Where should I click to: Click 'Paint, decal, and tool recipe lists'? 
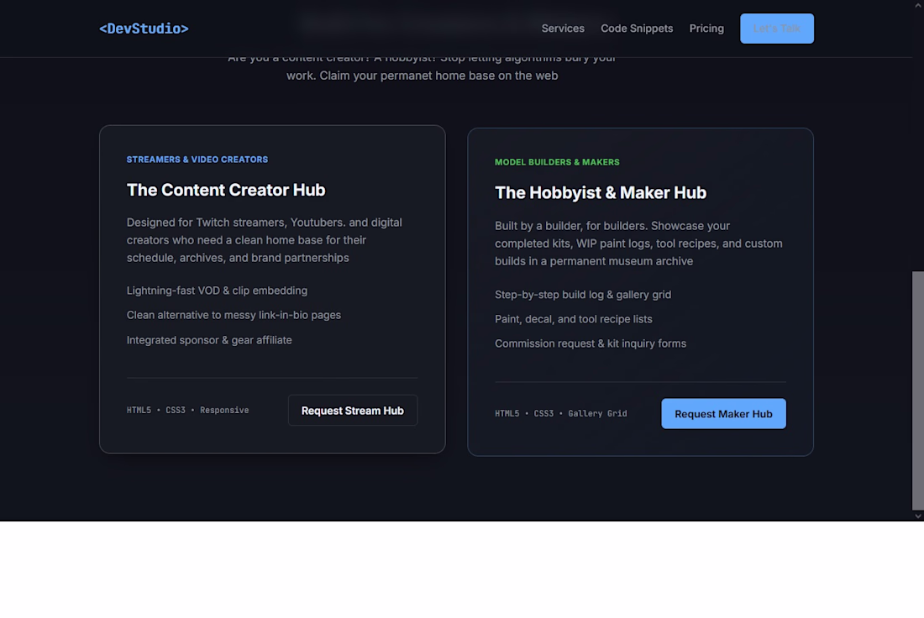coord(574,319)
